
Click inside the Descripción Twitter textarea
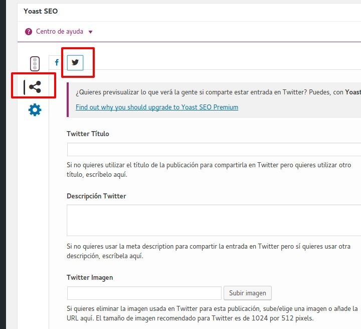(x=214, y=220)
